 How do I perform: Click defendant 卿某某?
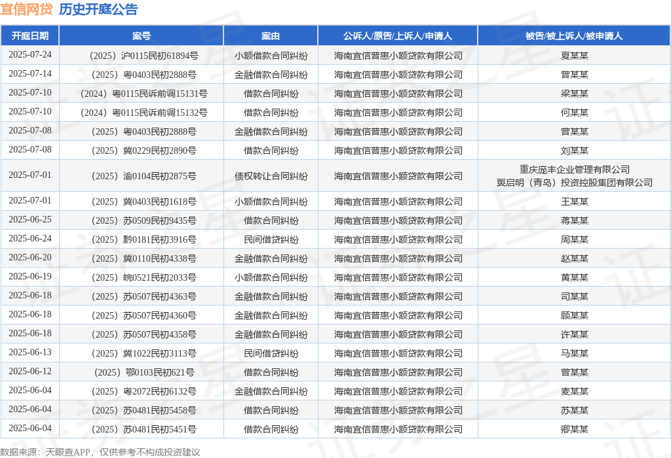(574, 429)
